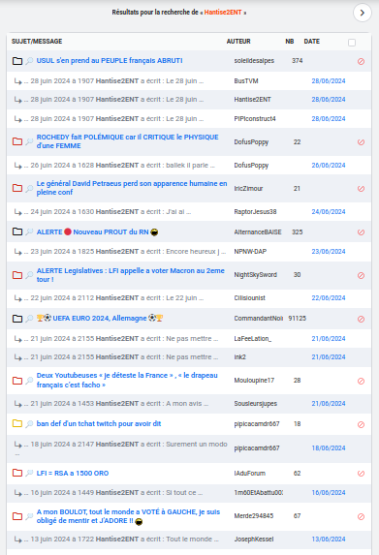Image resolution: width=379 pixels, height=555 pixels.
Task: Click blacklist icon on ban def topic row
Action: (x=361, y=425)
